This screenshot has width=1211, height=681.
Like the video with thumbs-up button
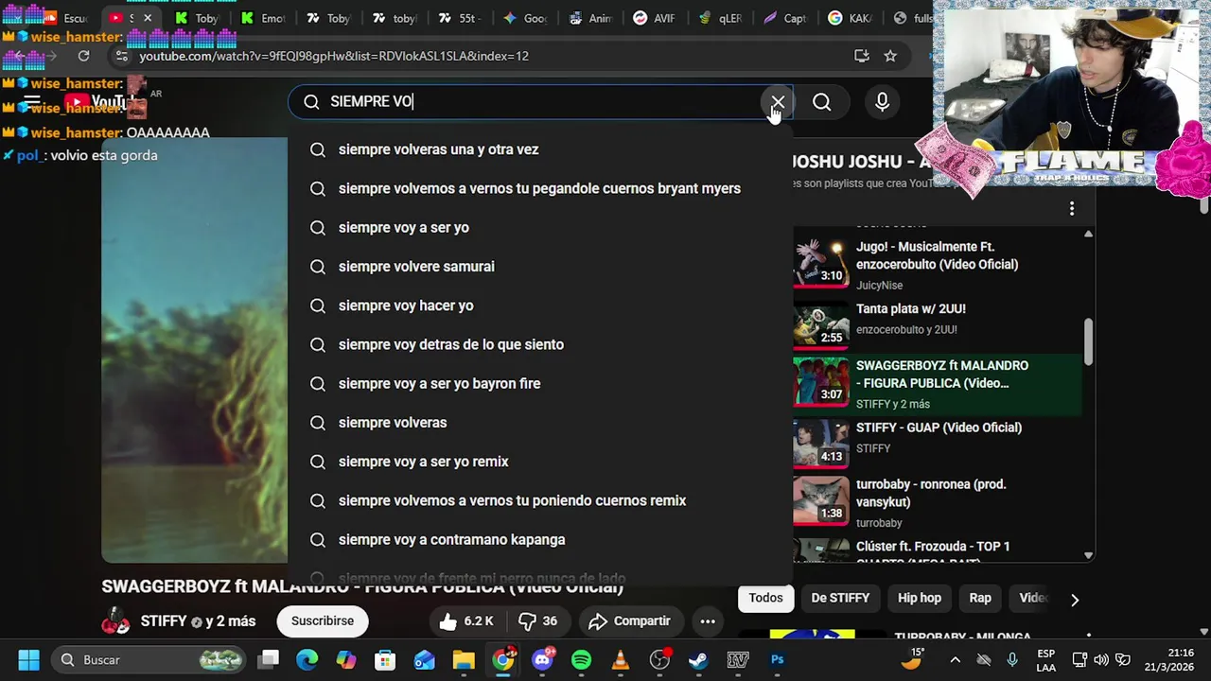coord(466,621)
